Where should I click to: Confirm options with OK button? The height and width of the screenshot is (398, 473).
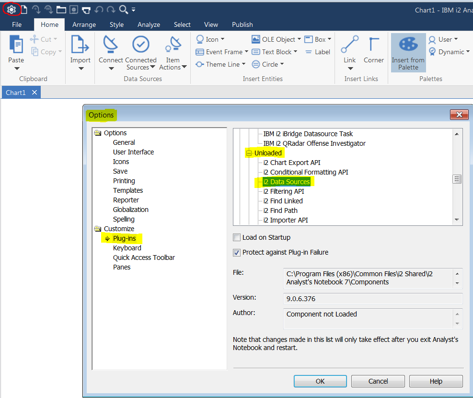[x=320, y=381]
